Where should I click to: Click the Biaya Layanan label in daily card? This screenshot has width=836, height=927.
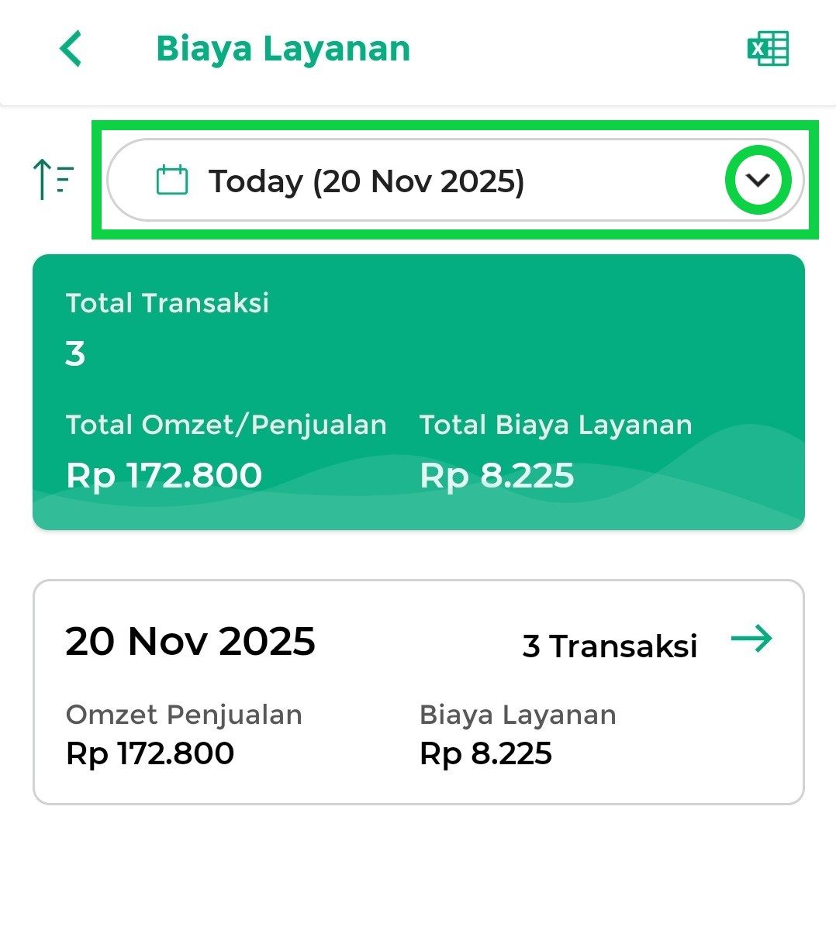click(x=517, y=715)
